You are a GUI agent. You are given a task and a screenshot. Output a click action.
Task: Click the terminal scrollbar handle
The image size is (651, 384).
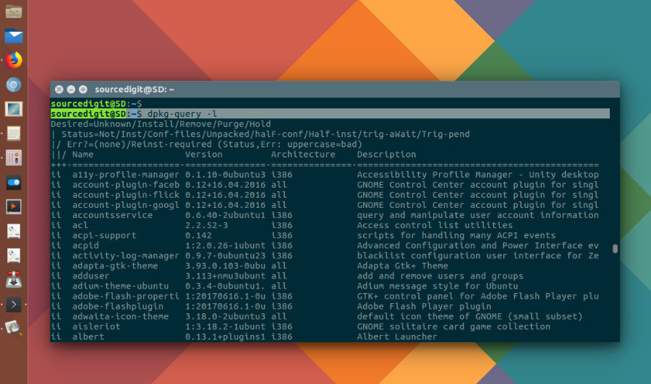(x=615, y=248)
